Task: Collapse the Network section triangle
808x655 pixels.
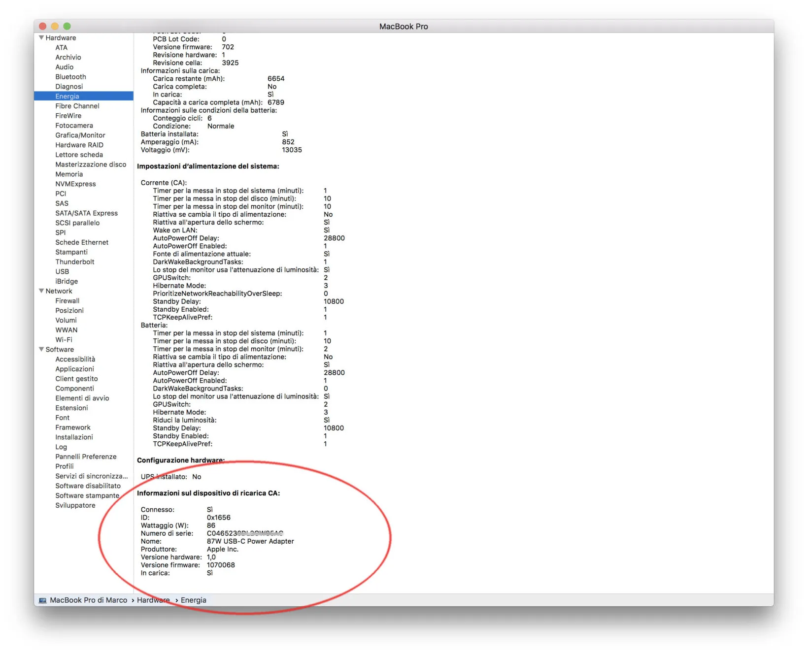Action: [41, 291]
